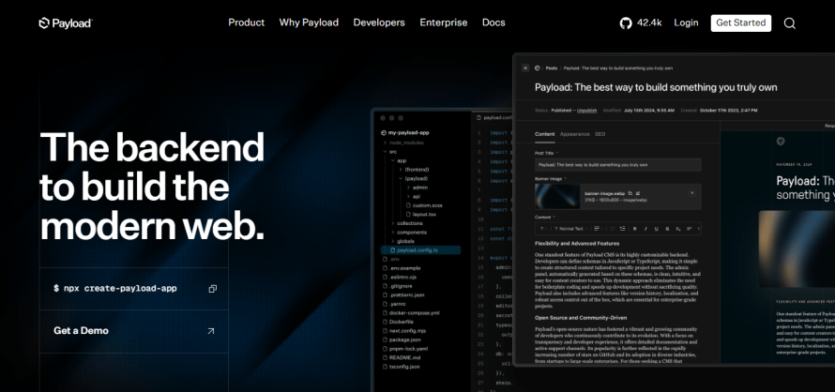
Task: Toggle Strikethrough in the rich text toolbar
Action: pyautogui.click(x=667, y=229)
